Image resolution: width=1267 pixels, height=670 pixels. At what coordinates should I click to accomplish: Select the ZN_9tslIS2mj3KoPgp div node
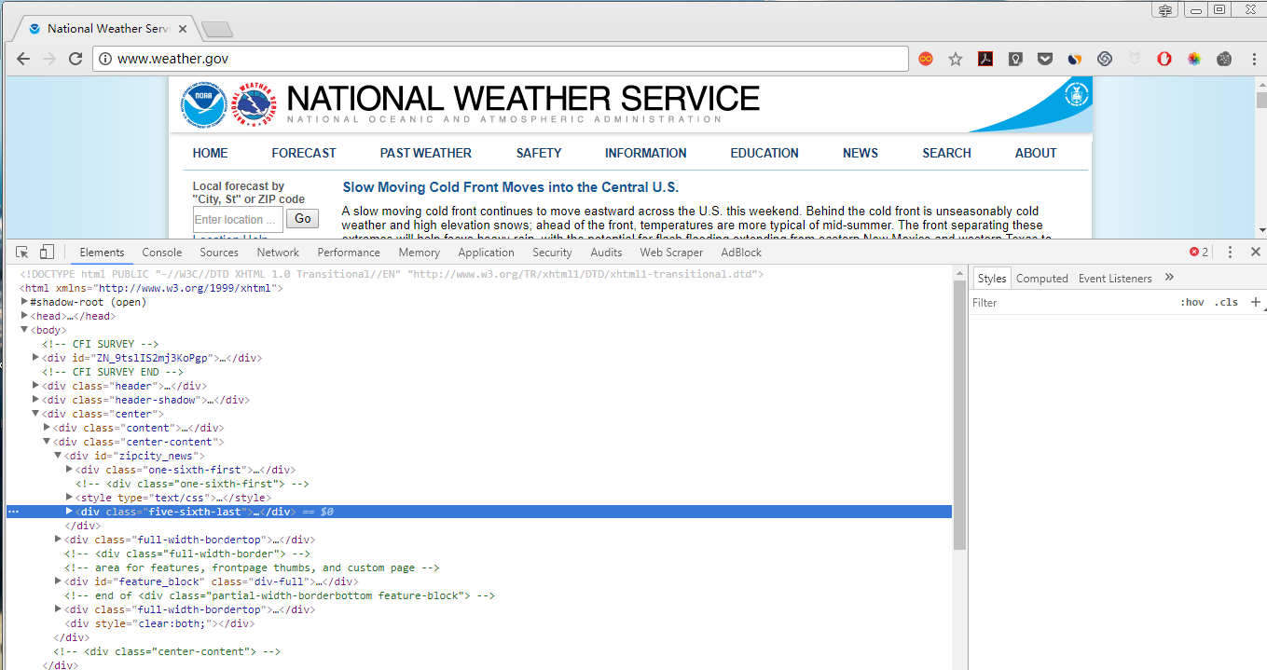point(151,358)
